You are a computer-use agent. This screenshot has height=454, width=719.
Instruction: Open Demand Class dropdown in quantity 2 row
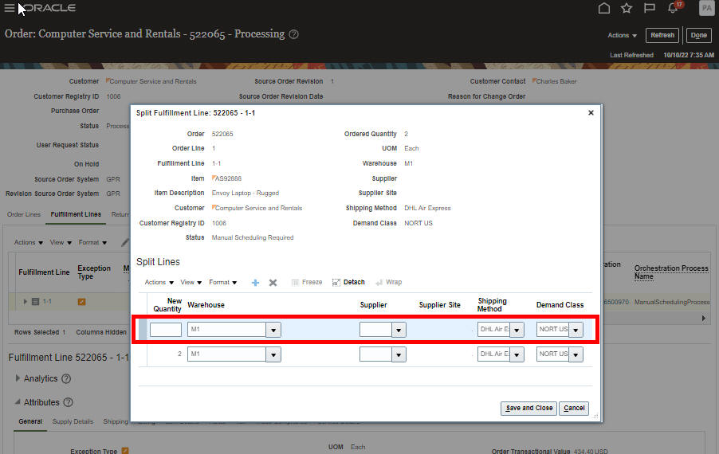(576, 354)
